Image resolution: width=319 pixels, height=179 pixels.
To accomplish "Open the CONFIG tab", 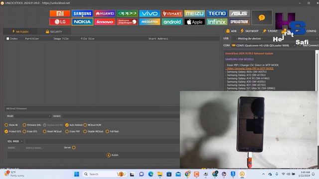I will click(311, 31).
